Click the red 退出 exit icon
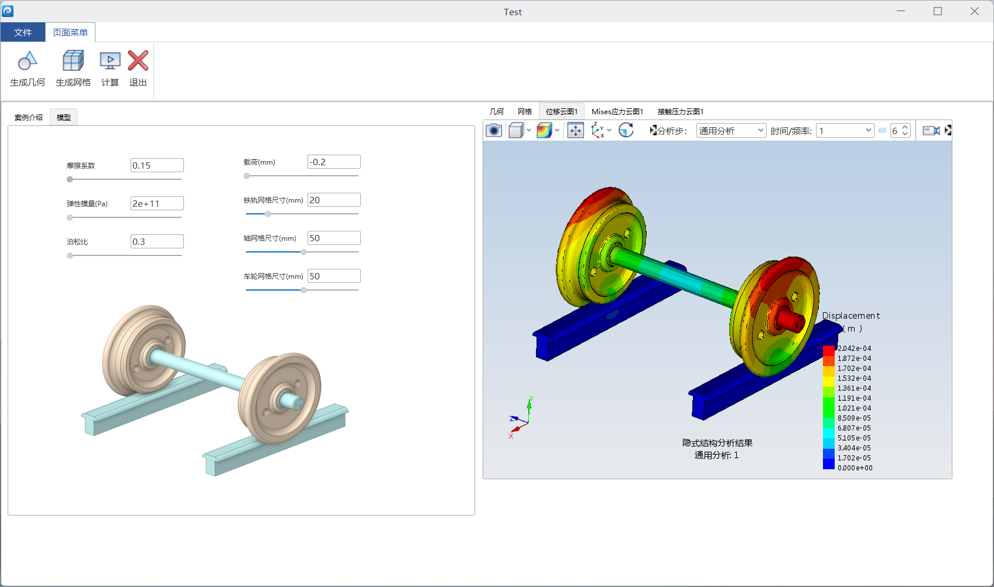 tap(138, 61)
